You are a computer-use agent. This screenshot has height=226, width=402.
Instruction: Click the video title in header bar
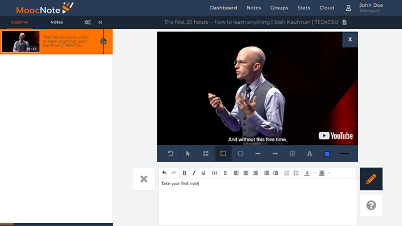[x=251, y=22]
